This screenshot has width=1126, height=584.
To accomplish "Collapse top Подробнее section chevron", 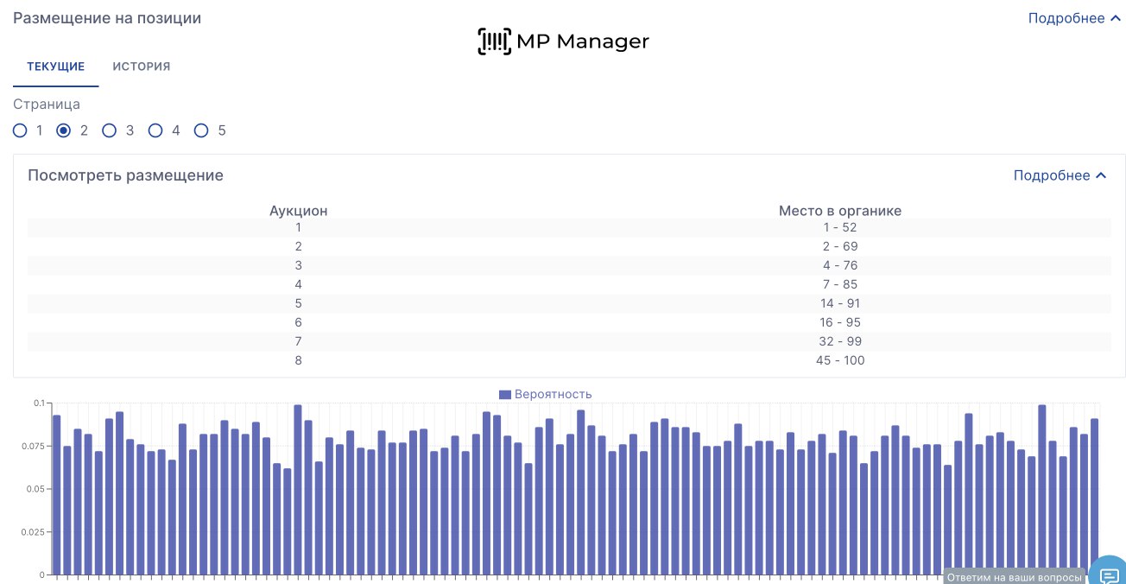I will click(x=1114, y=18).
